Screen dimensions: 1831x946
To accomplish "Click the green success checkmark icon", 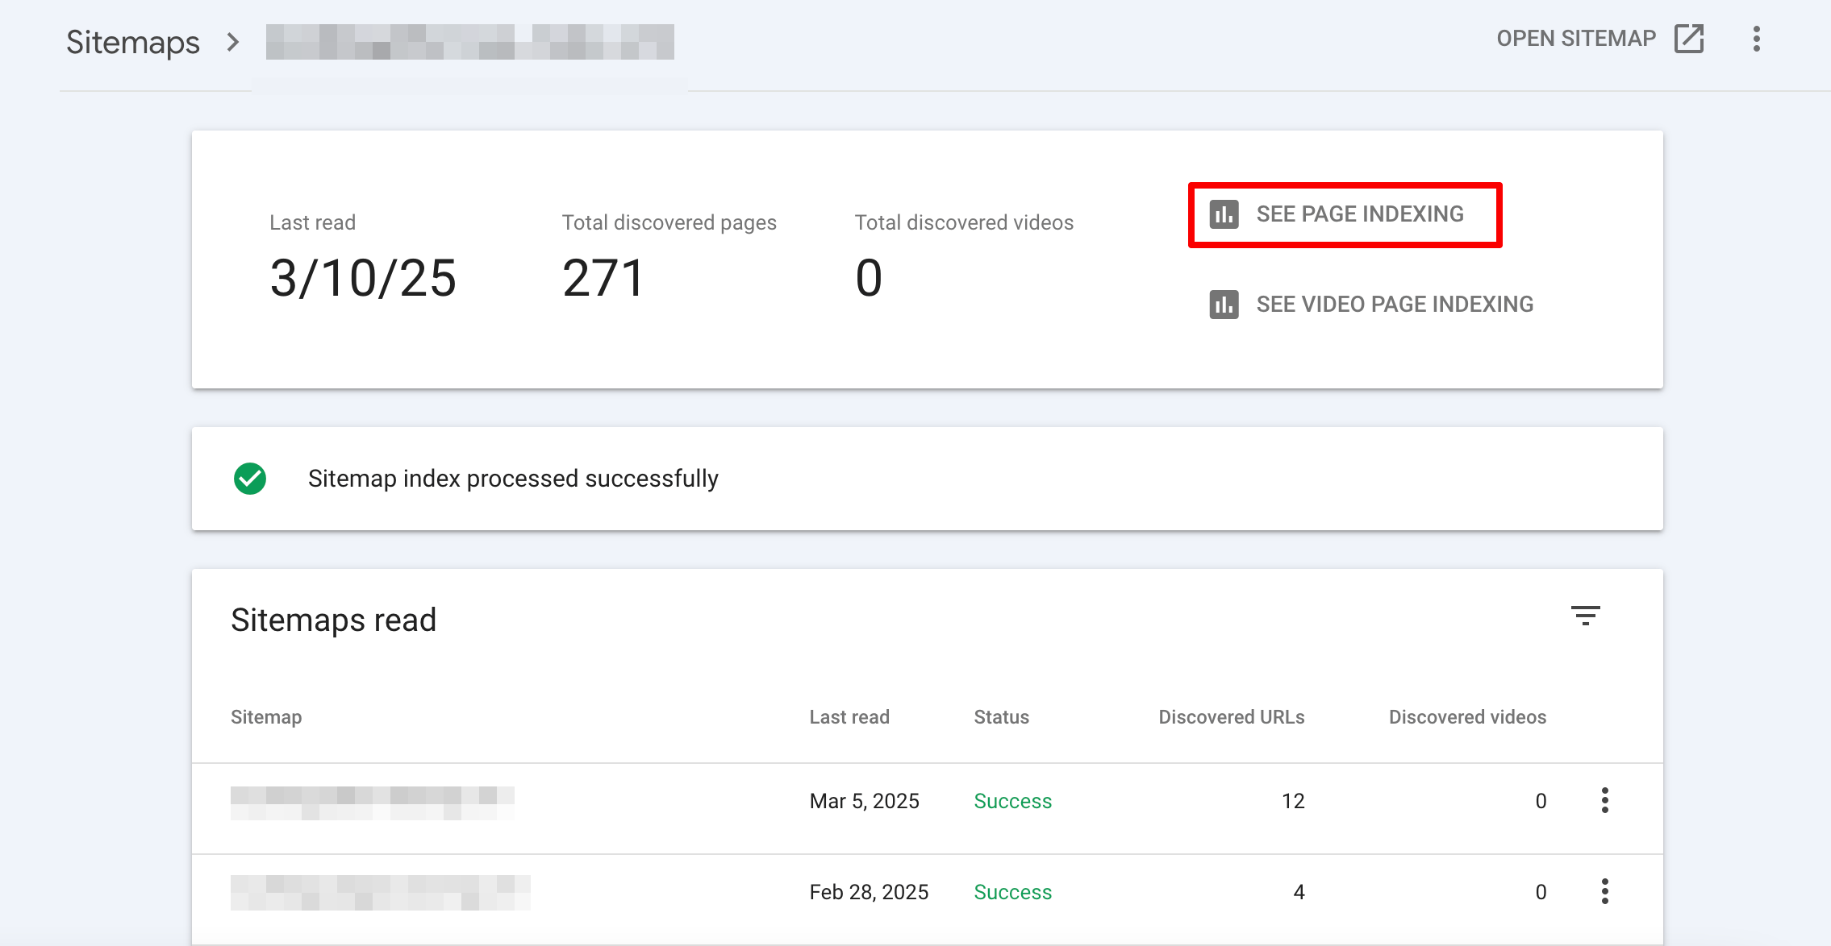I will pyautogui.click(x=251, y=478).
